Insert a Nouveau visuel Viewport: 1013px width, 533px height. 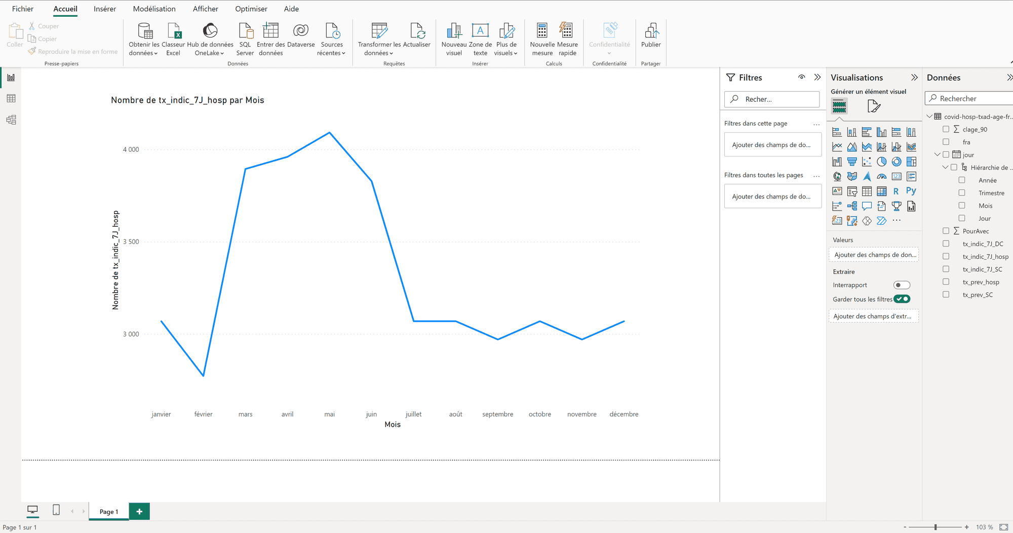click(x=454, y=39)
